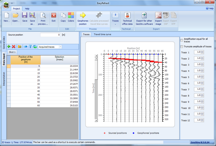Click the filter funnel icon
This screenshot has width=216, height=146.
coord(30,47)
